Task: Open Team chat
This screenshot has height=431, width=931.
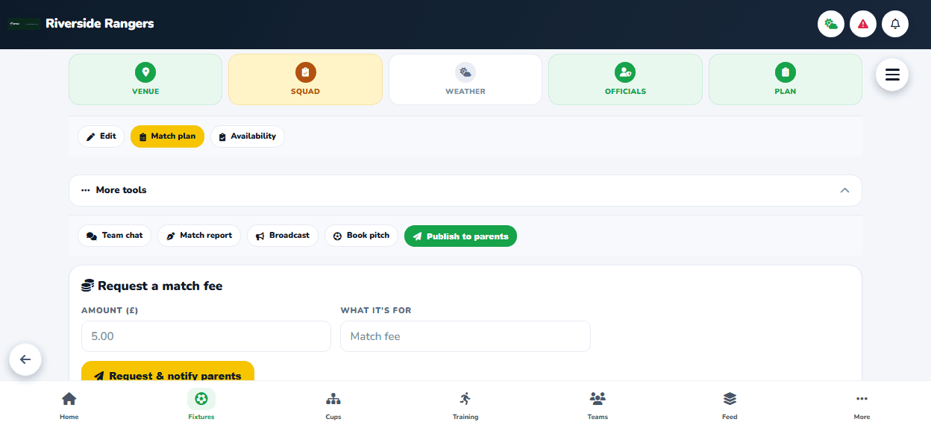Action: [x=115, y=236]
